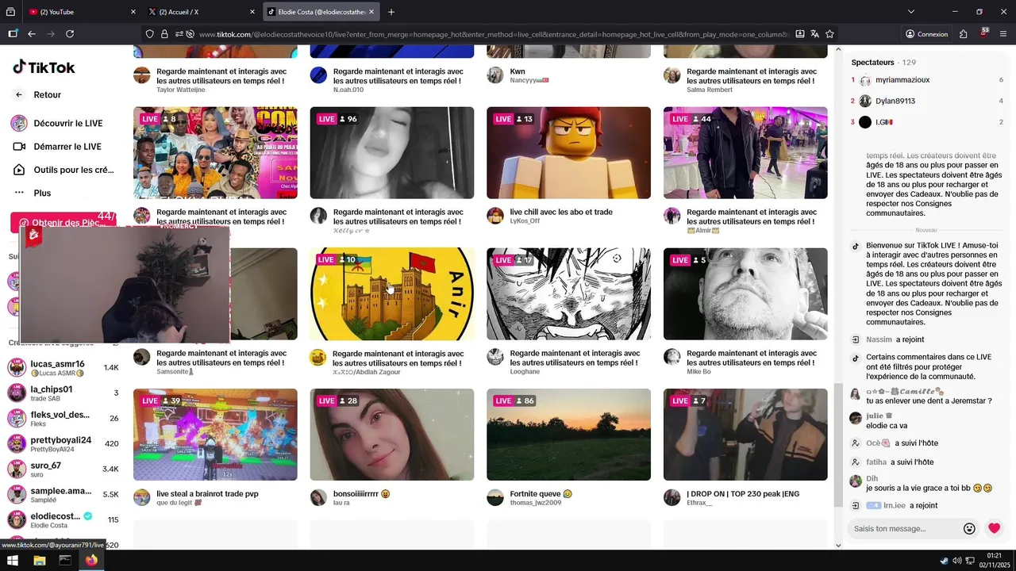Open live steal a brainrot trade pvp thumbnail
This screenshot has height=571, width=1016.
[215, 435]
